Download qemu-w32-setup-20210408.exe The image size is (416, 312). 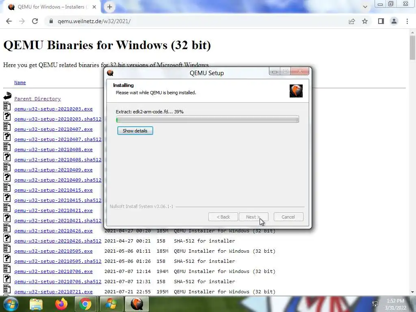point(53,149)
